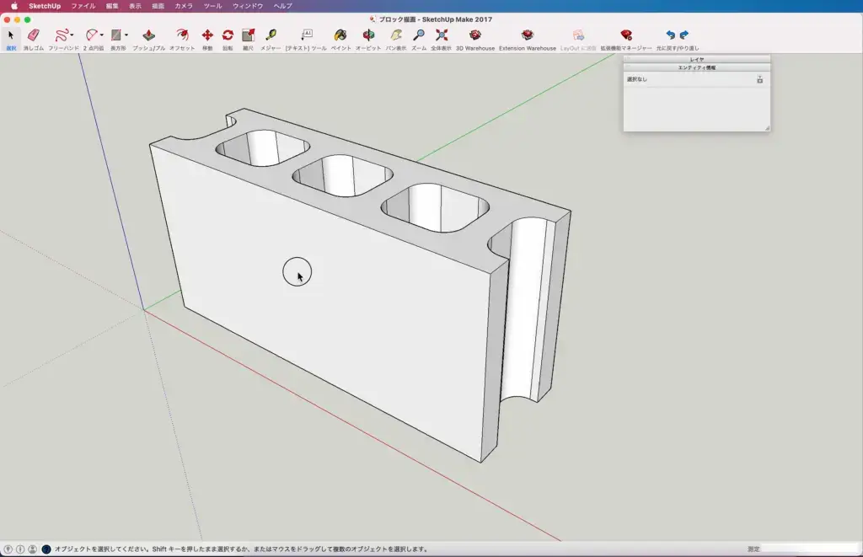Open the arc tool dropdown arrow
Image resolution: width=863 pixels, height=557 pixels.
coord(102,35)
